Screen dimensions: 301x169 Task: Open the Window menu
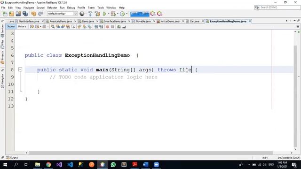111,8
